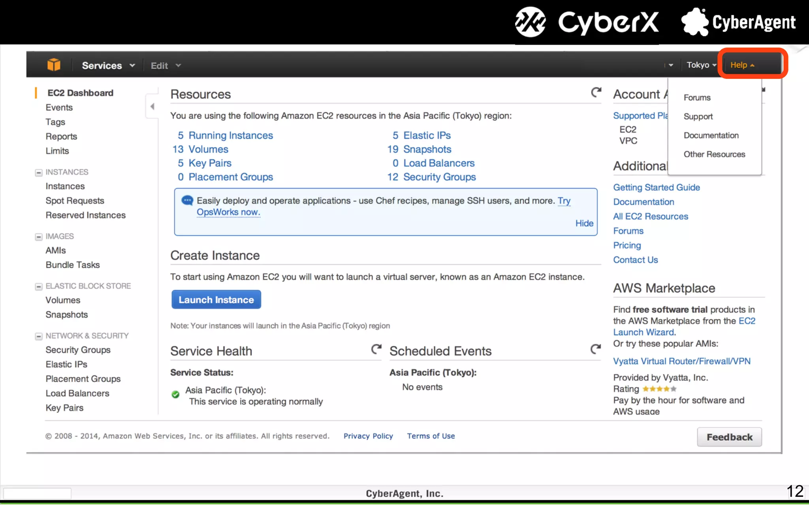
Task: Refresh the Service Health panel
Action: click(x=376, y=349)
